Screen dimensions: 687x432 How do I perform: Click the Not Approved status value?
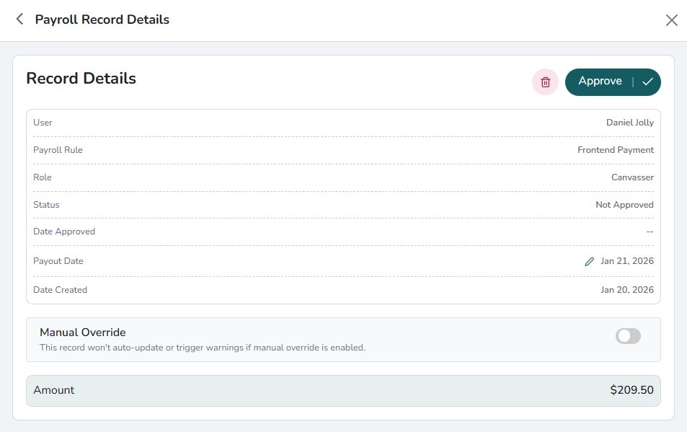pos(624,205)
